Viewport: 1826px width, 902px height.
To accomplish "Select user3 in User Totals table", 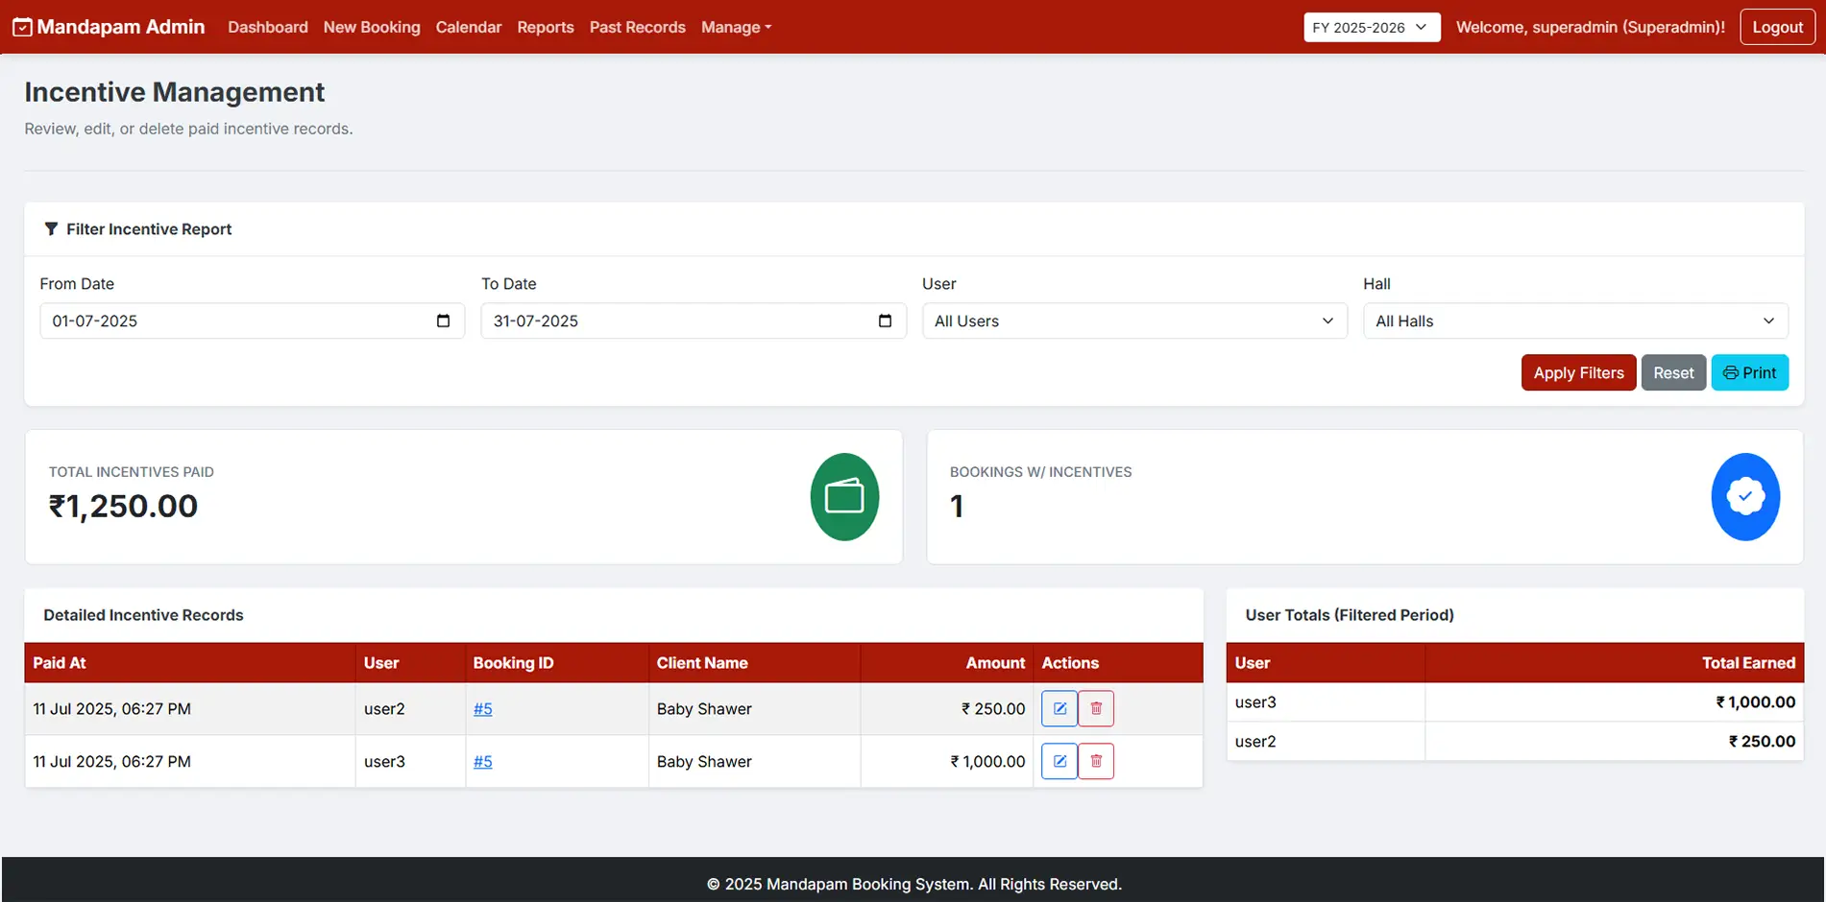I will [x=1255, y=701].
